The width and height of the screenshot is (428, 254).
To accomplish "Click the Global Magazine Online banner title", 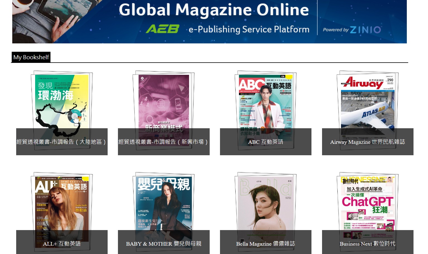I will tap(214, 10).
